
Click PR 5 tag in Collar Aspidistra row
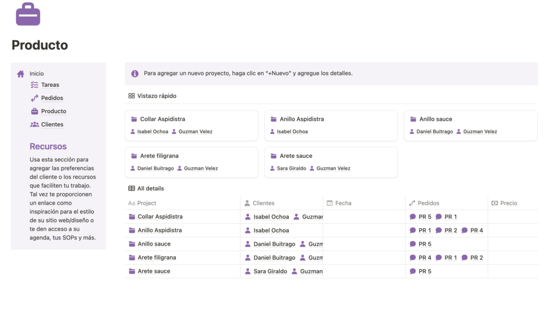click(421, 217)
